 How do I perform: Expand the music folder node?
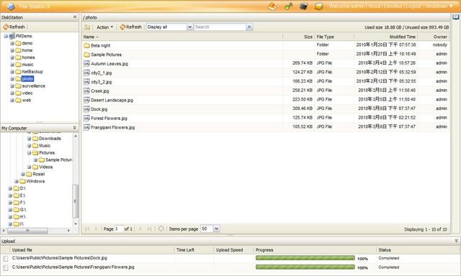click(12, 65)
